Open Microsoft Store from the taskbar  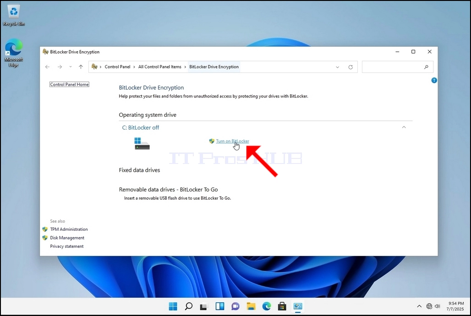pos(282,306)
